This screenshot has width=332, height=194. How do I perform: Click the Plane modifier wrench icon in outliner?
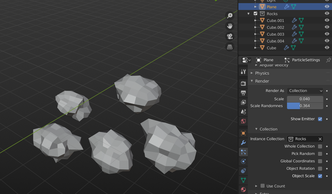[286, 7]
